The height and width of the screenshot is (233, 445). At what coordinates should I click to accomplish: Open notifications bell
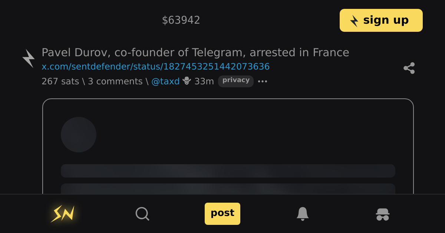pos(303,214)
